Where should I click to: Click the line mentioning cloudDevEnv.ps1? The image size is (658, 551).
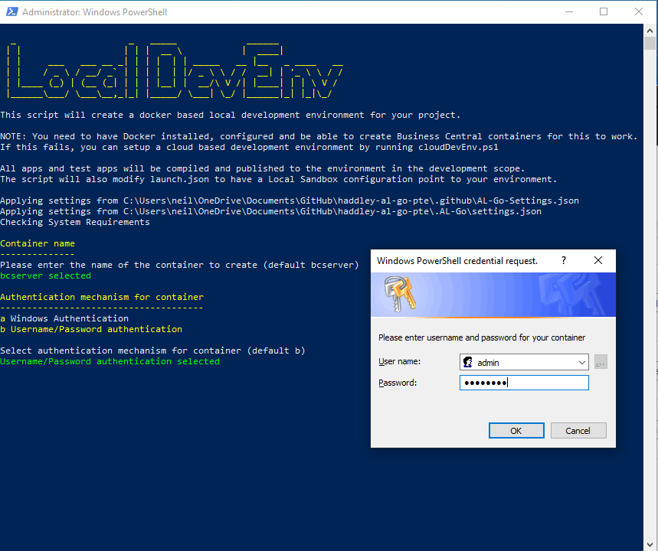pyautogui.click(x=249, y=147)
